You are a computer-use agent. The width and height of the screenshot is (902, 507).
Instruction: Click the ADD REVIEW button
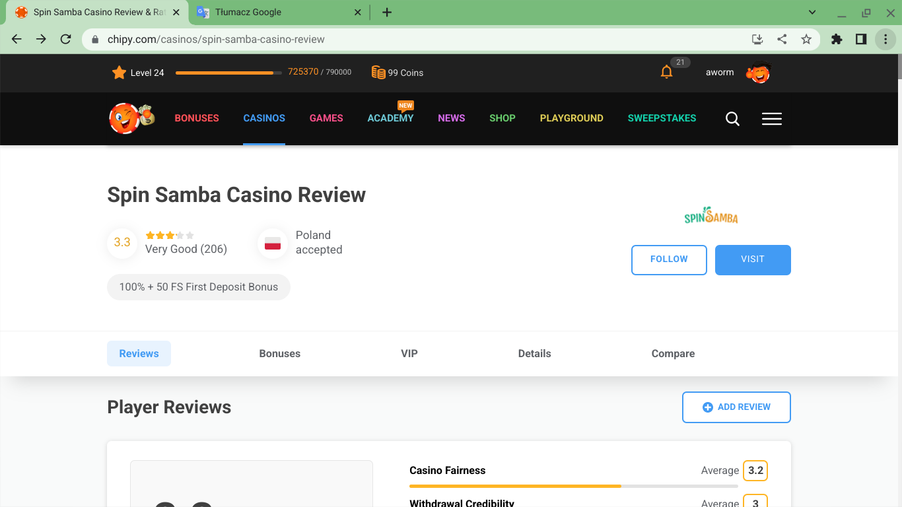736,407
